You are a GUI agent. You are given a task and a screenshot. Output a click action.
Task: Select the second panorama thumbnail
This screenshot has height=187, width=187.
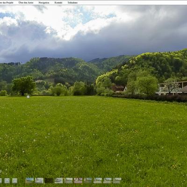tap(39, 180)
